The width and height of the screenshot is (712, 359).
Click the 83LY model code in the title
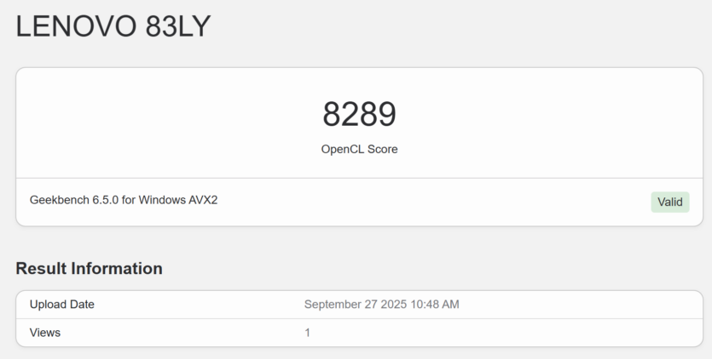[178, 26]
